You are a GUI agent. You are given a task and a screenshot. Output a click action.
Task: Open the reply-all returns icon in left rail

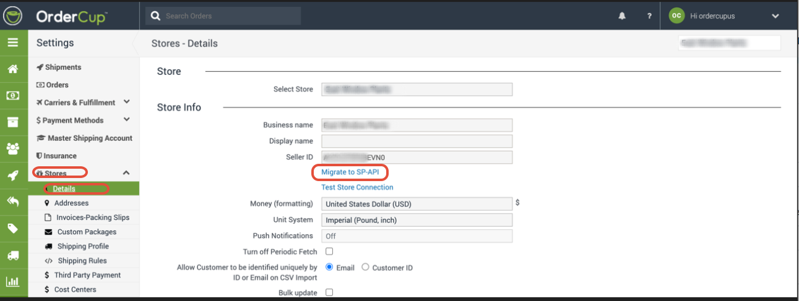coord(12,201)
